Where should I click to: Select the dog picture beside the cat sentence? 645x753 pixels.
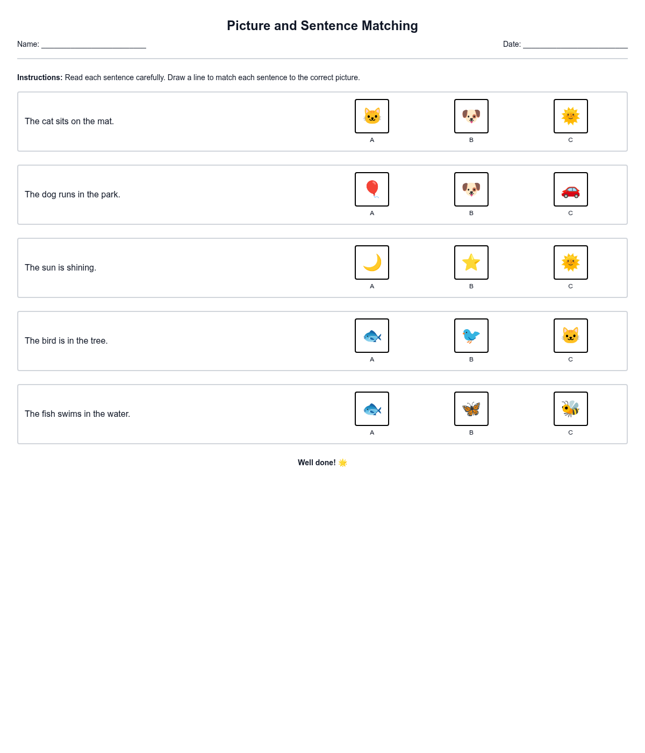[x=471, y=116]
